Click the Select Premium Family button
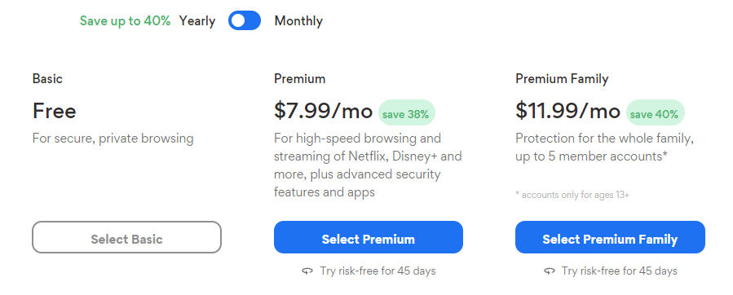 pos(610,237)
